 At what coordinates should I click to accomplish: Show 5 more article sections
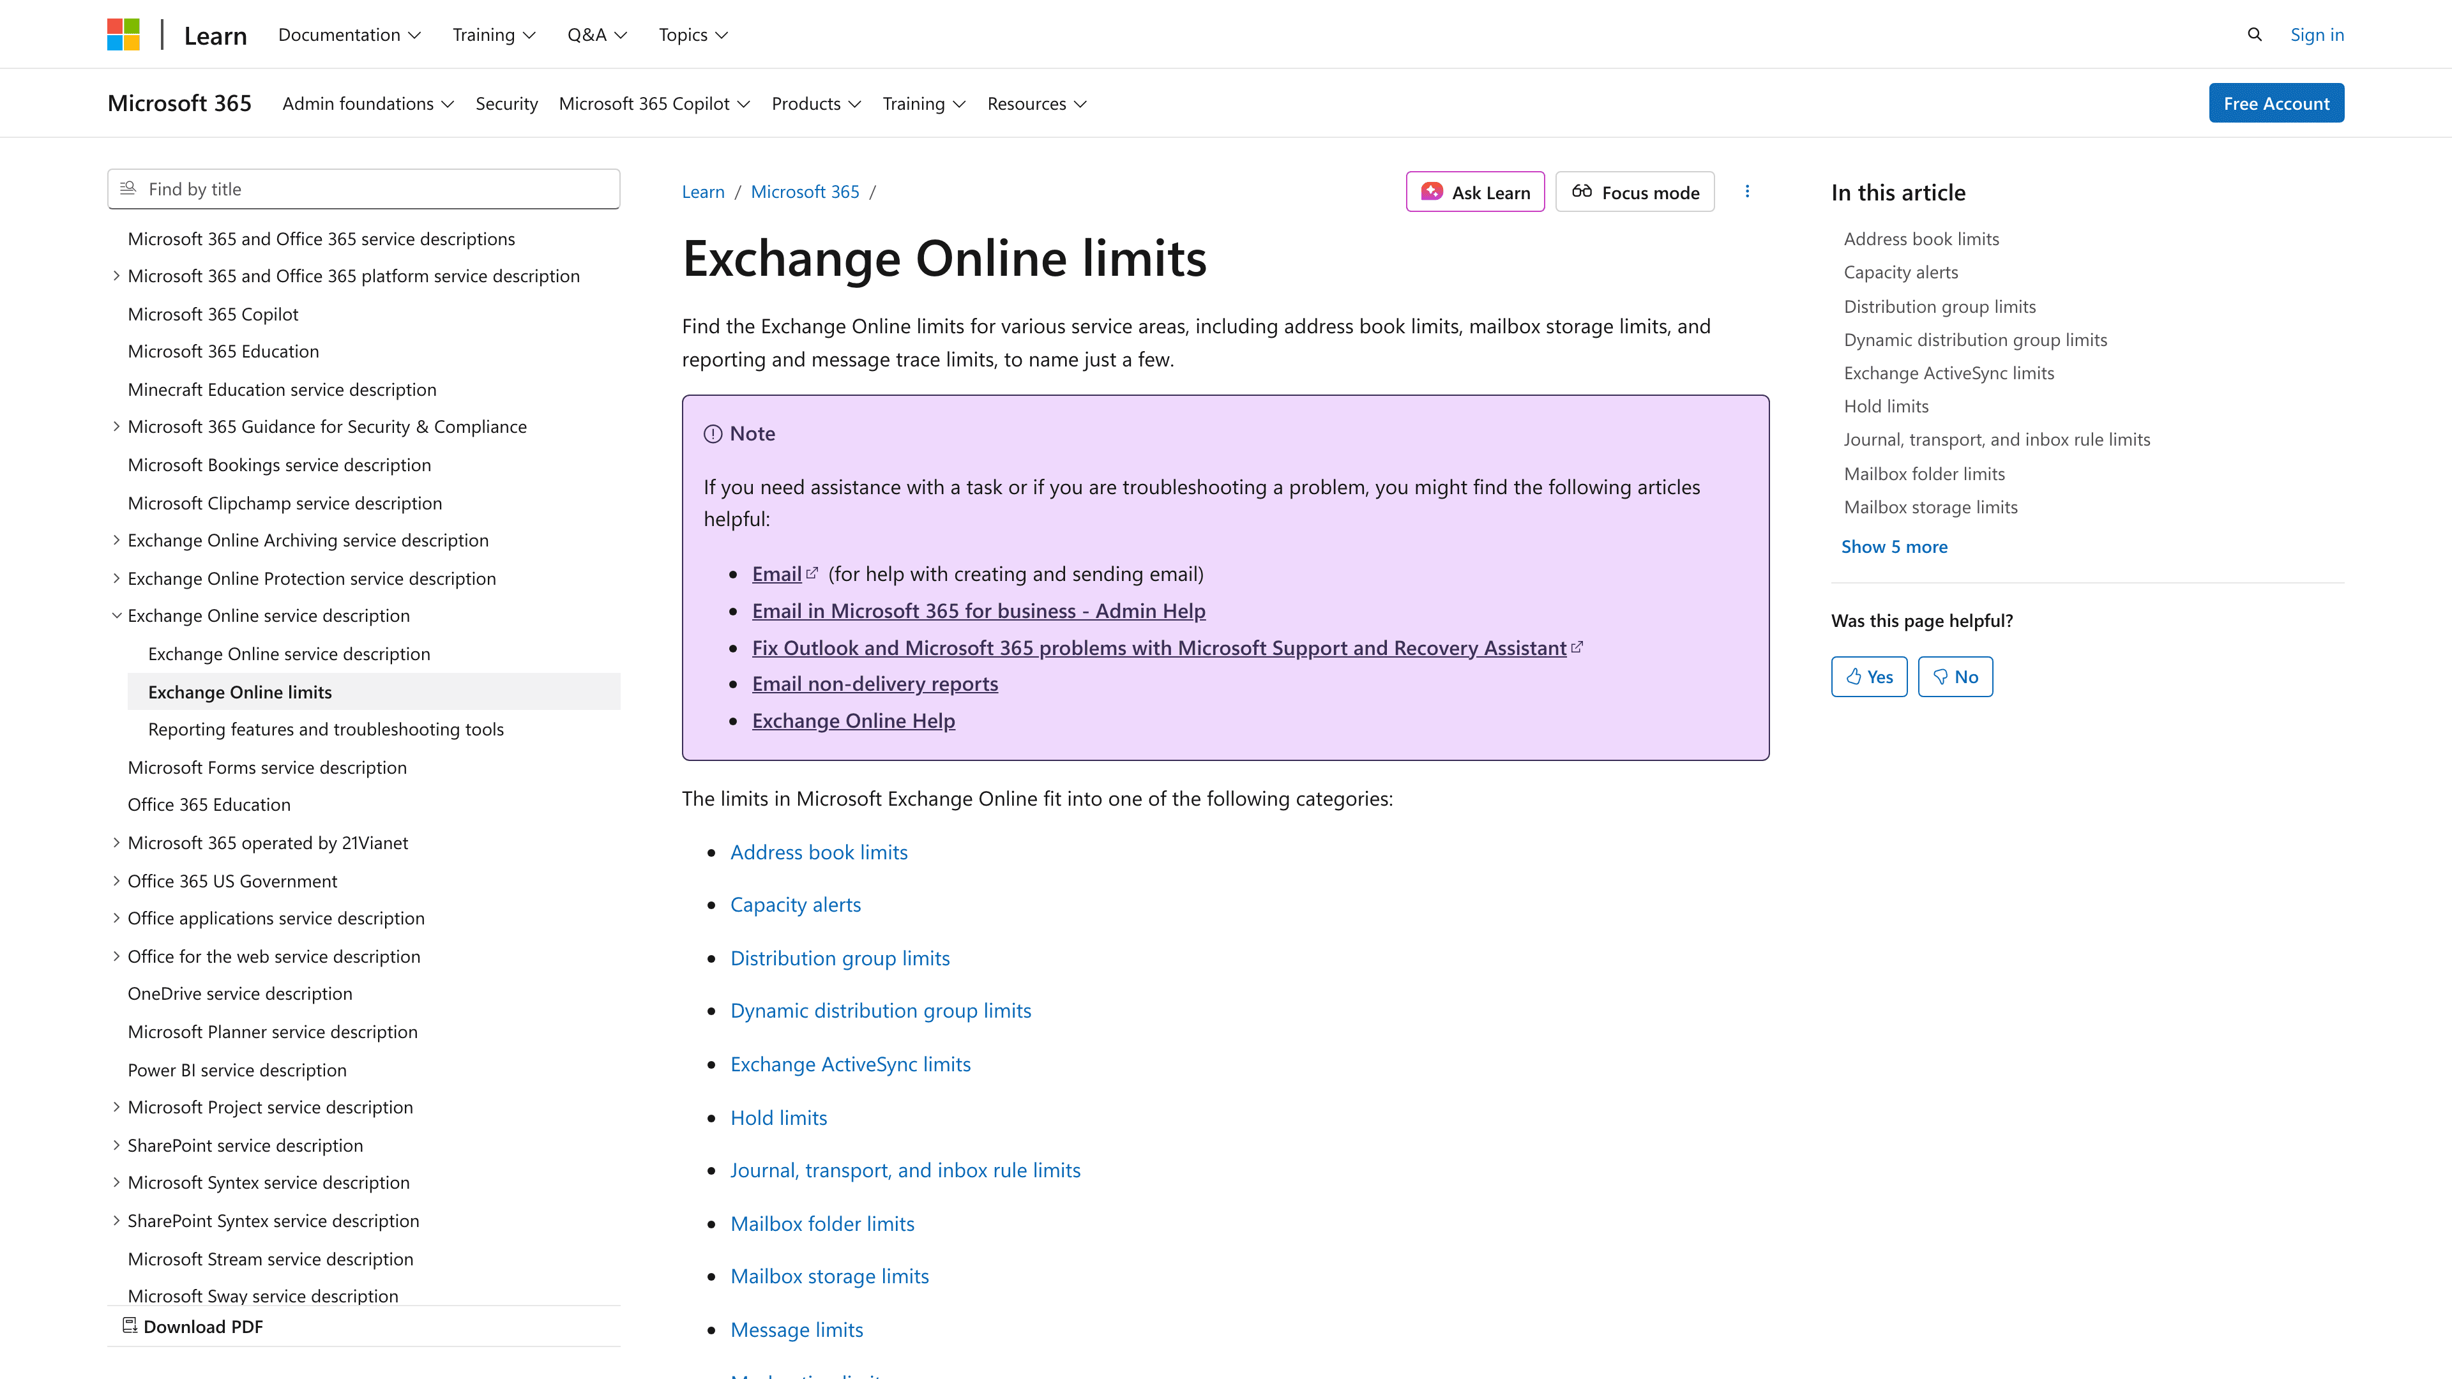[1893, 546]
